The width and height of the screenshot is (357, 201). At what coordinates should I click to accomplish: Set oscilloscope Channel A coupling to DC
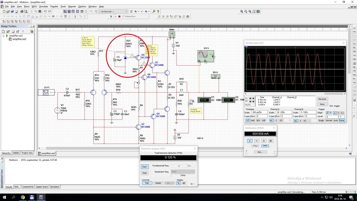click(281, 121)
